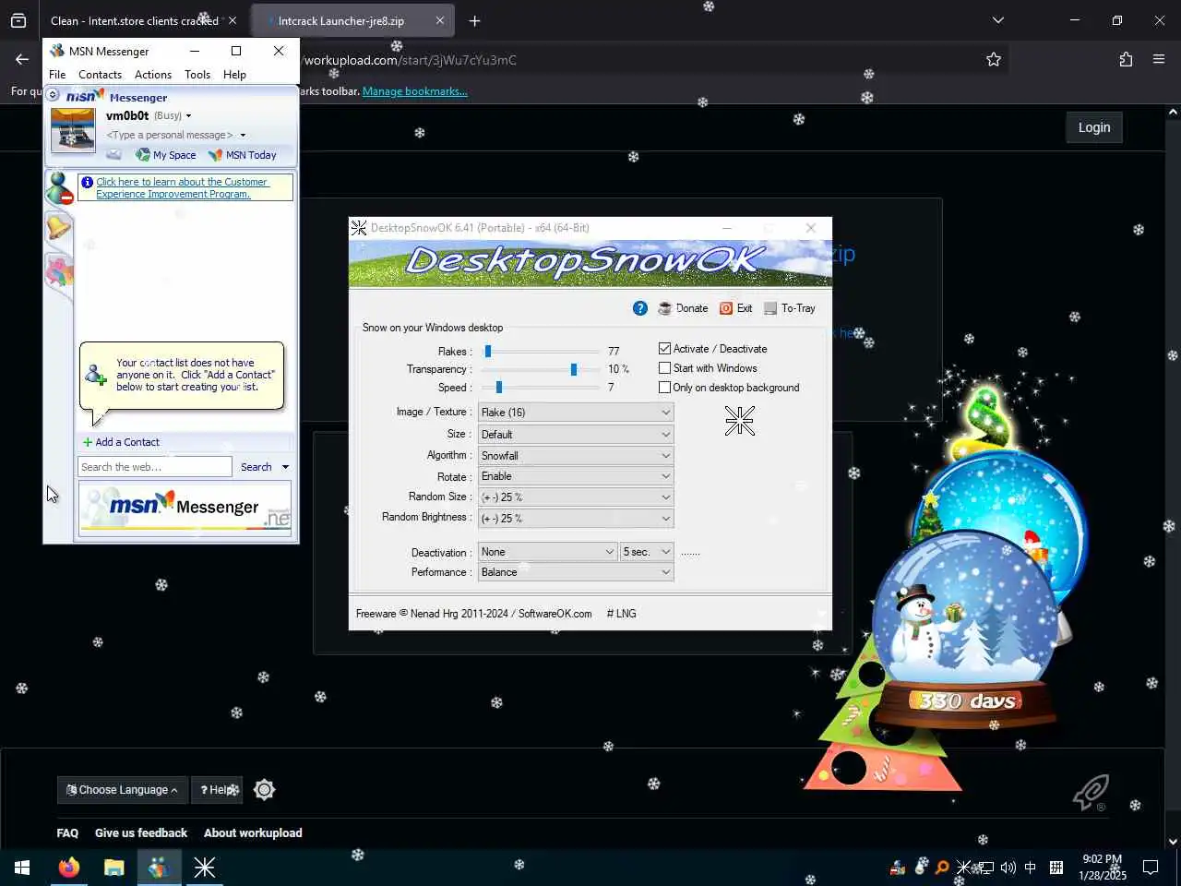Viewport: 1181px width, 886px height.
Task: Toggle the workupload sun theme icon
Action: 265,789
